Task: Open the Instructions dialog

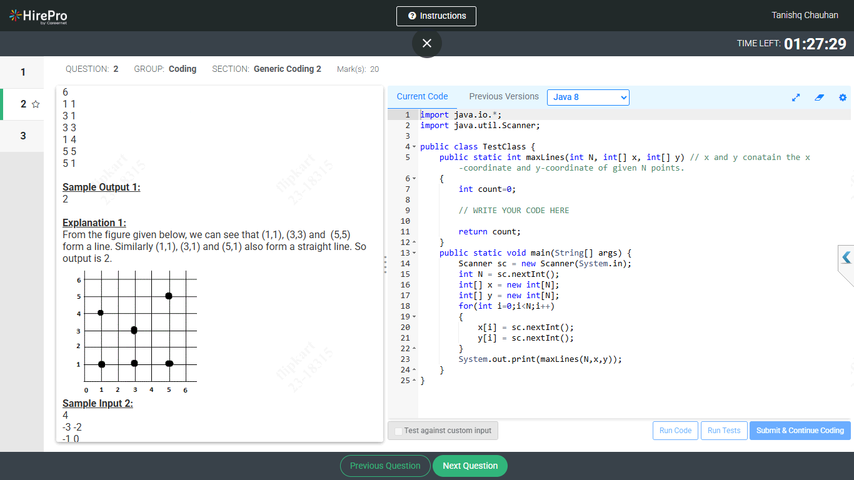Action: tap(436, 16)
